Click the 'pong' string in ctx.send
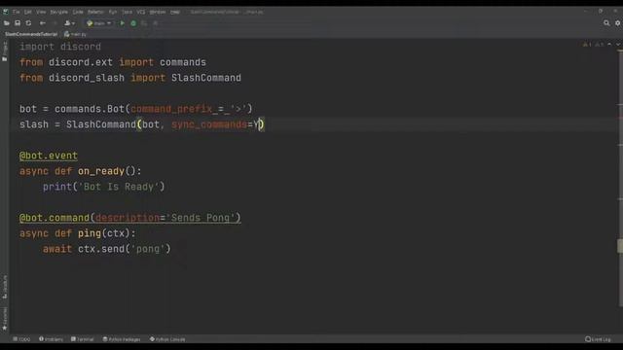This screenshot has width=623, height=350. tap(148, 249)
